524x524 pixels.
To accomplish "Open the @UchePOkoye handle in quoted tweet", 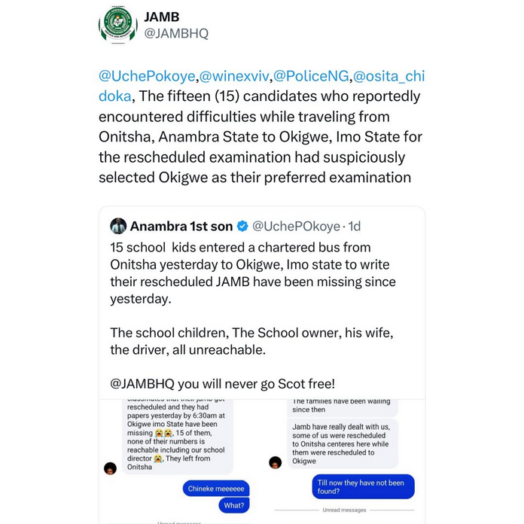I will click(297, 226).
